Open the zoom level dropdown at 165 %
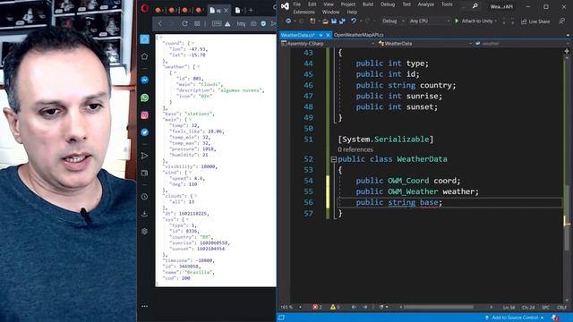This screenshot has width=573, height=322. (x=291, y=307)
